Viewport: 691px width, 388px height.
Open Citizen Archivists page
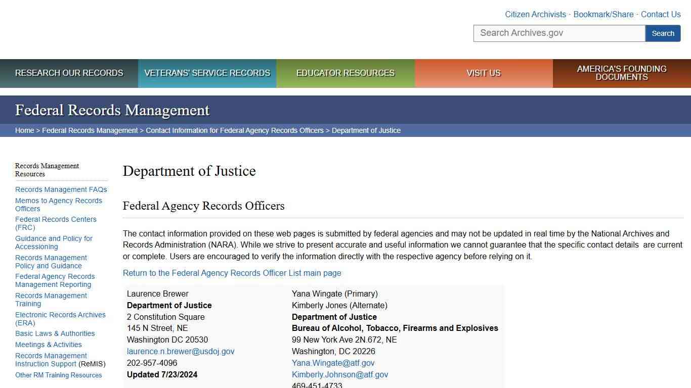pyautogui.click(x=535, y=14)
